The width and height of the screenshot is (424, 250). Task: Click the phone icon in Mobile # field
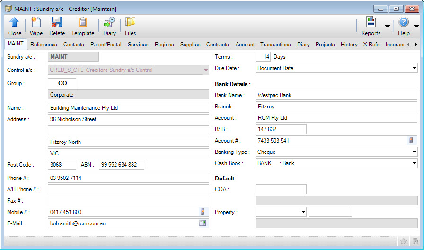tap(203, 212)
